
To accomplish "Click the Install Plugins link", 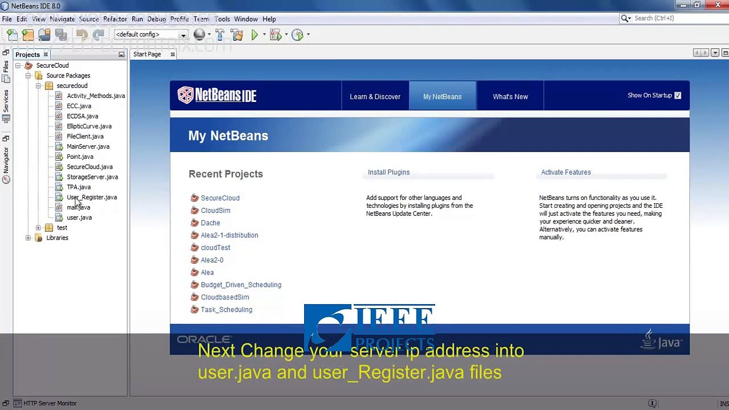I will click(388, 172).
